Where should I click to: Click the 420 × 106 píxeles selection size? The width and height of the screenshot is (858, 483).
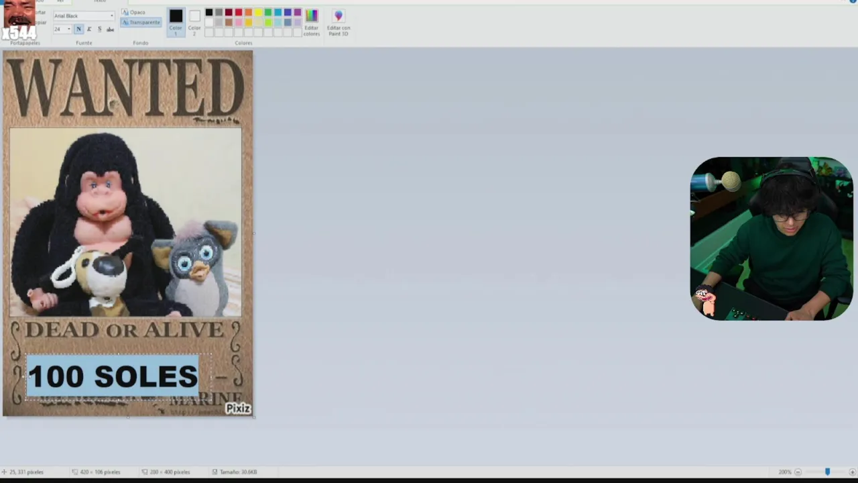[96, 472]
